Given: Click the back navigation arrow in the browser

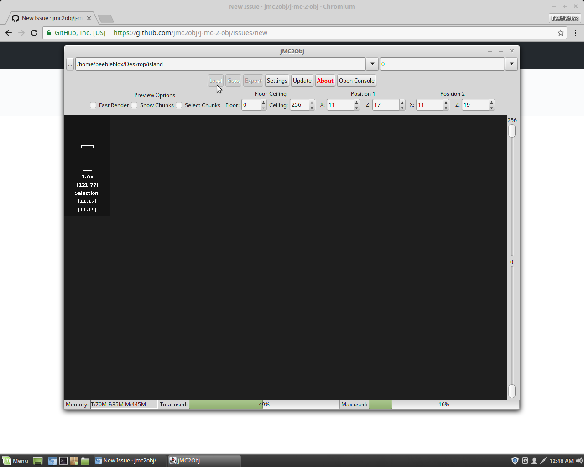Looking at the screenshot, I should click(8, 33).
